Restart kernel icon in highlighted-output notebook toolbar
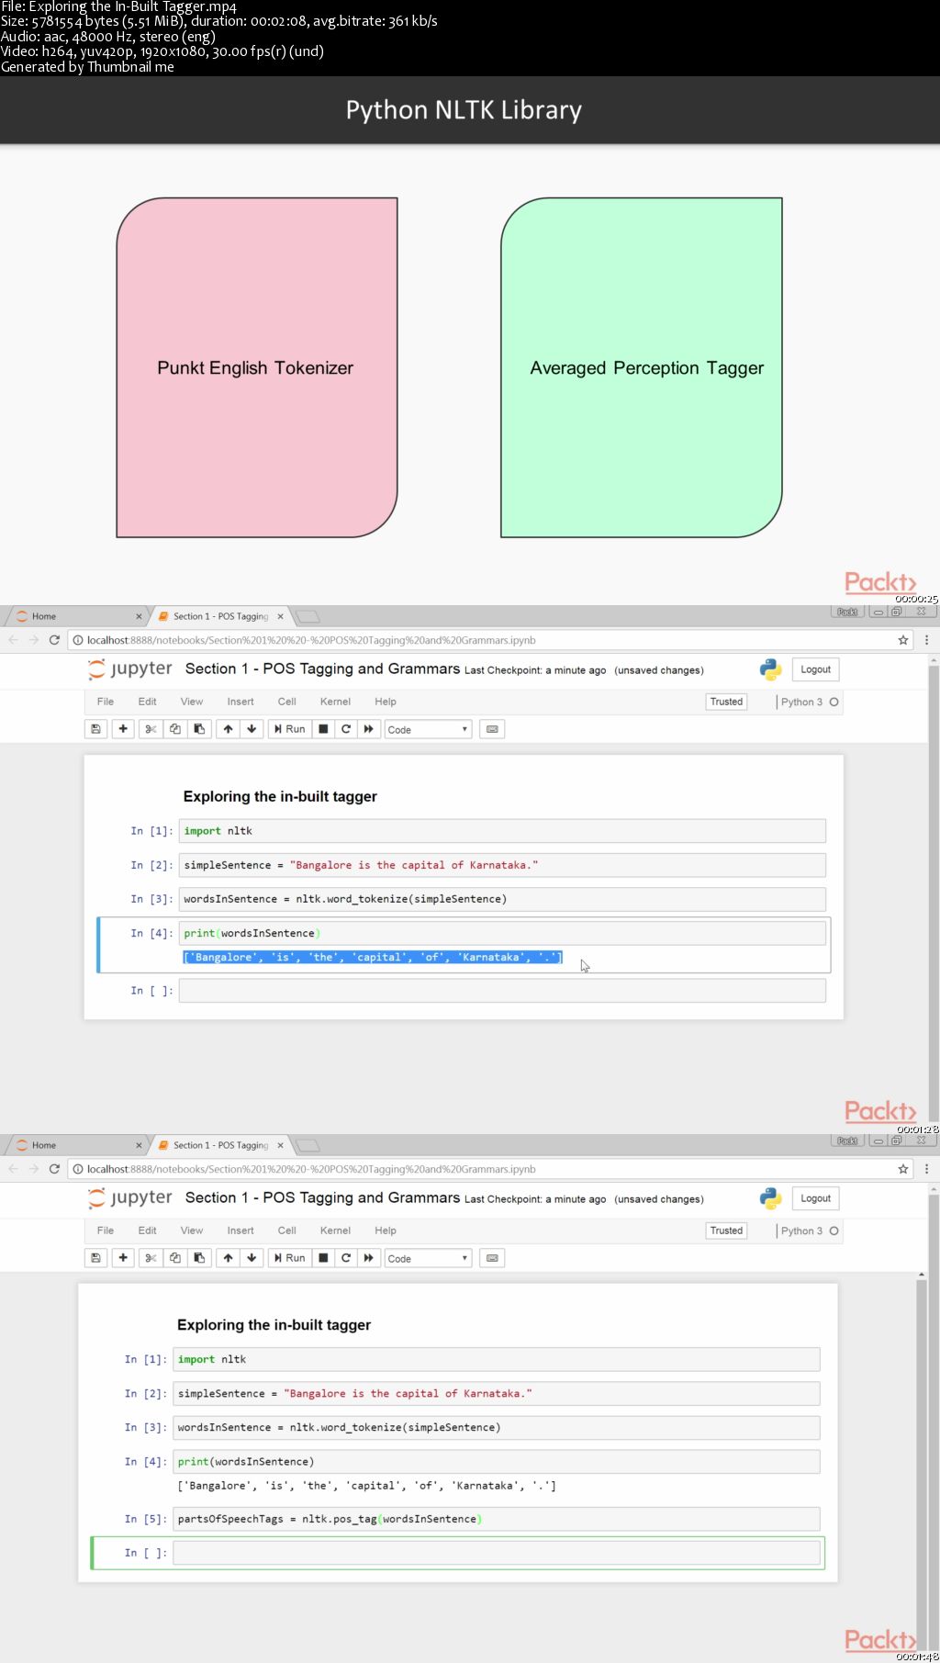Image resolution: width=940 pixels, height=1663 pixels. pos(346,729)
